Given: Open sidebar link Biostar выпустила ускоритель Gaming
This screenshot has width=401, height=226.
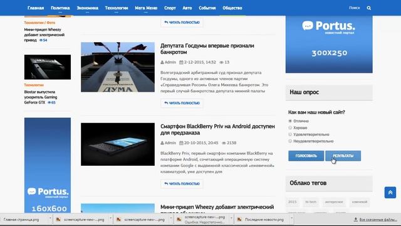Looking at the screenshot, I should [x=40, y=97].
